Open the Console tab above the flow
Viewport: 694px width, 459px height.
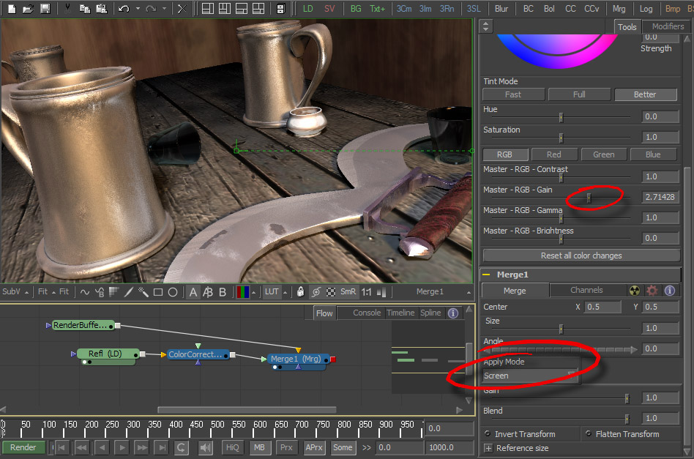pyautogui.click(x=366, y=313)
